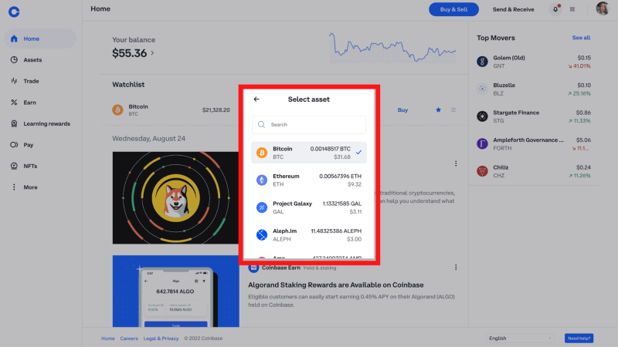
Task: Click the Need help? button
Action: click(579, 339)
